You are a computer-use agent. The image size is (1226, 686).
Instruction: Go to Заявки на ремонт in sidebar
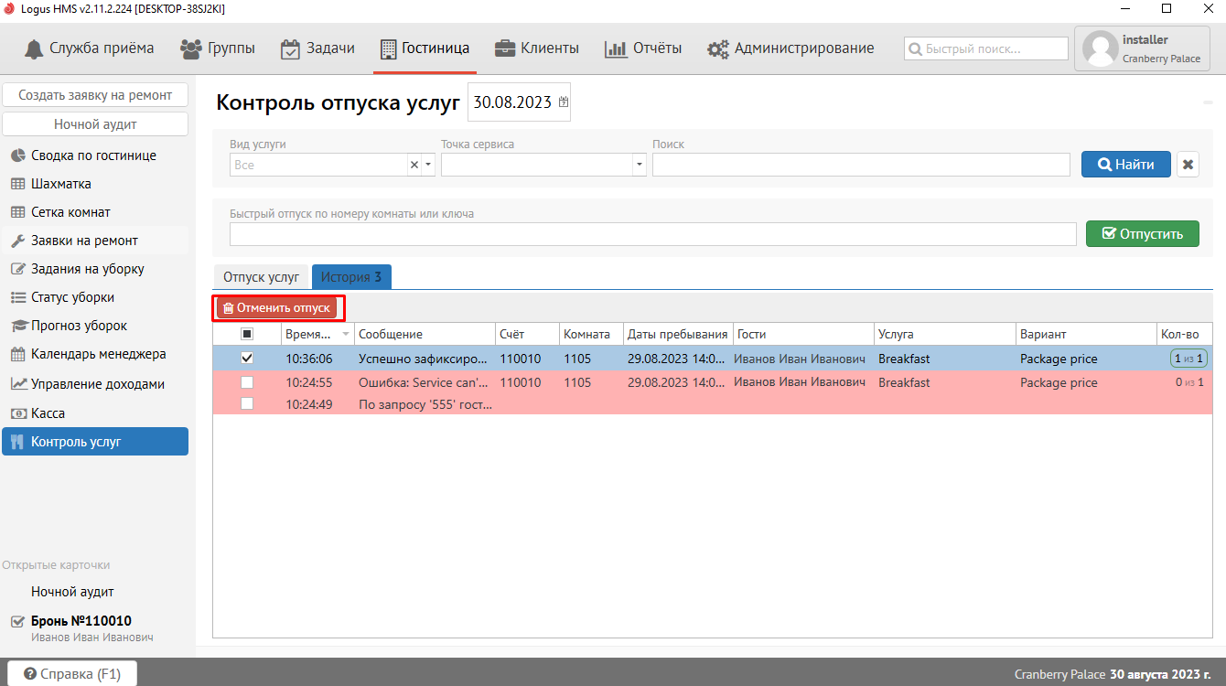(x=84, y=241)
